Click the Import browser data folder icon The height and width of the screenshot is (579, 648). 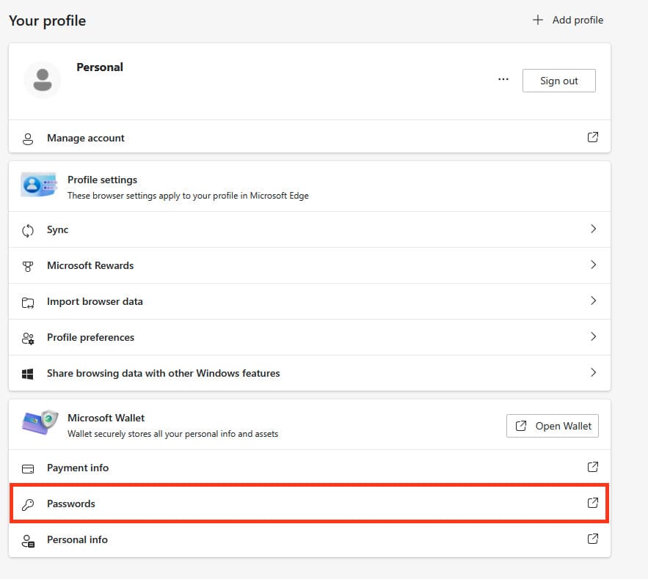click(28, 302)
